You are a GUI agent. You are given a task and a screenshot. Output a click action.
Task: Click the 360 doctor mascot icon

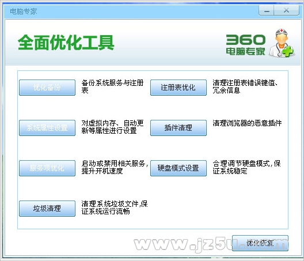point(282,43)
